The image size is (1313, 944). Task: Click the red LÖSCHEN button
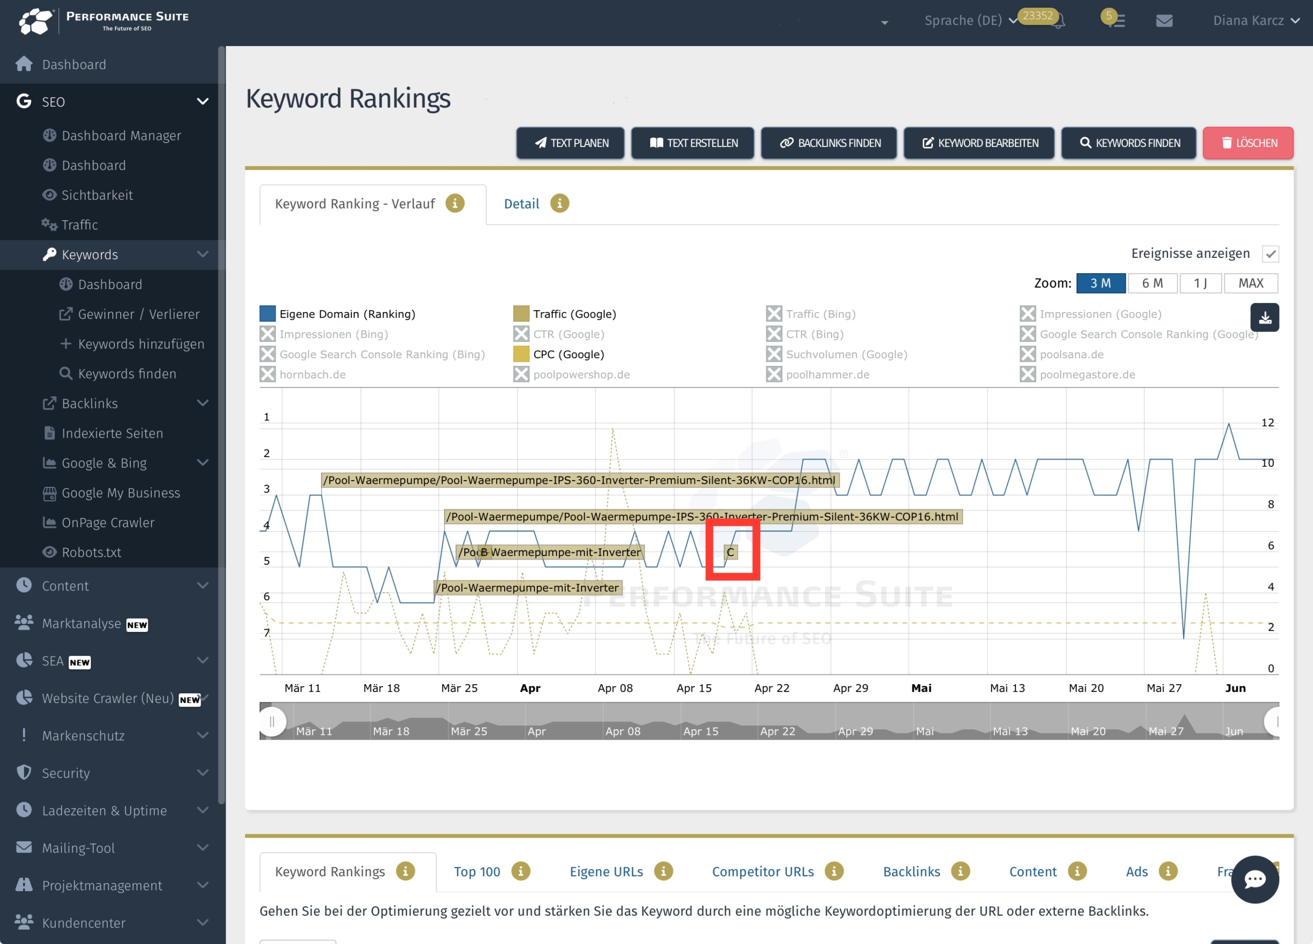click(x=1247, y=143)
